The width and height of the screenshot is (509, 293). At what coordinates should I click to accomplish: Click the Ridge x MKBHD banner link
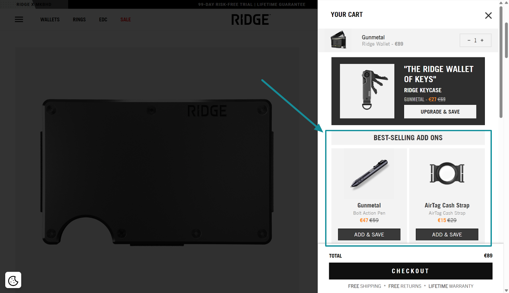coord(34,4)
